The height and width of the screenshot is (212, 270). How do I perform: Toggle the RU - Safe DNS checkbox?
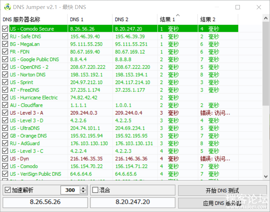[5, 36]
